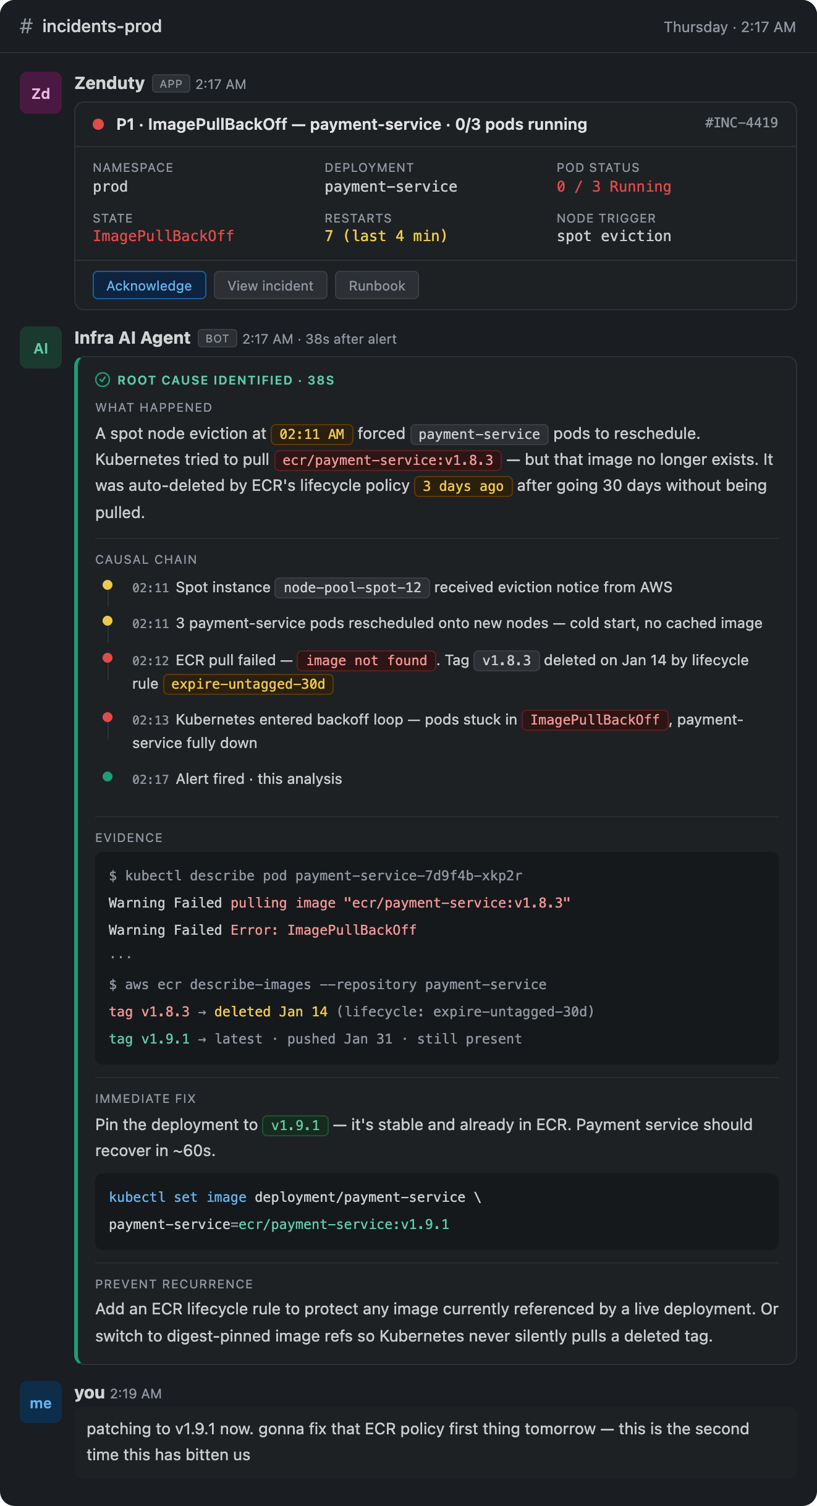The height and width of the screenshot is (1506, 817).
Task: Click the BOT badge next to Infra AI Agent
Action: tap(217, 338)
